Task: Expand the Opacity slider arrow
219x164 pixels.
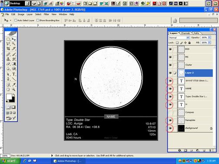Action: tap(209, 37)
